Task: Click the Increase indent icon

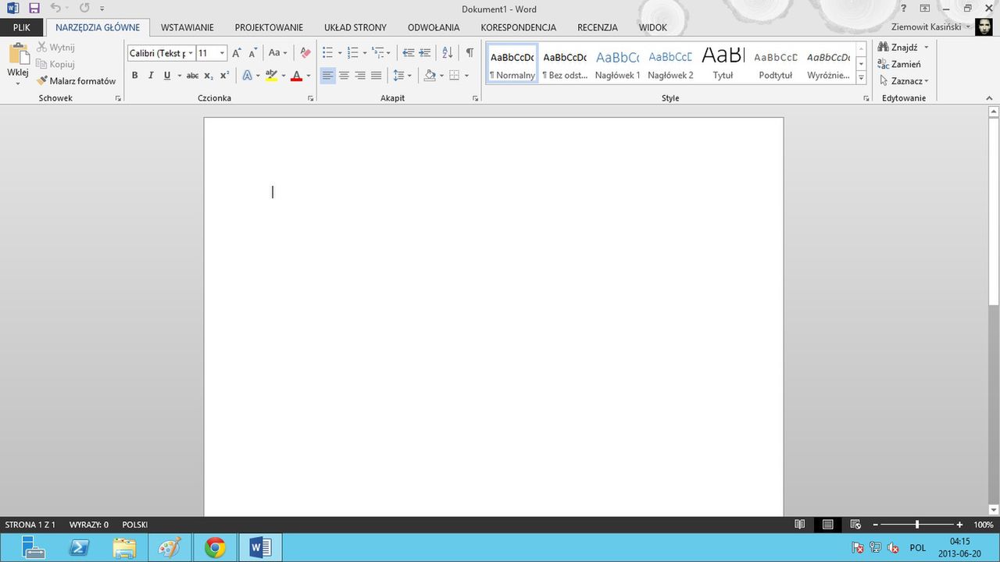Action: pyautogui.click(x=424, y=53)
